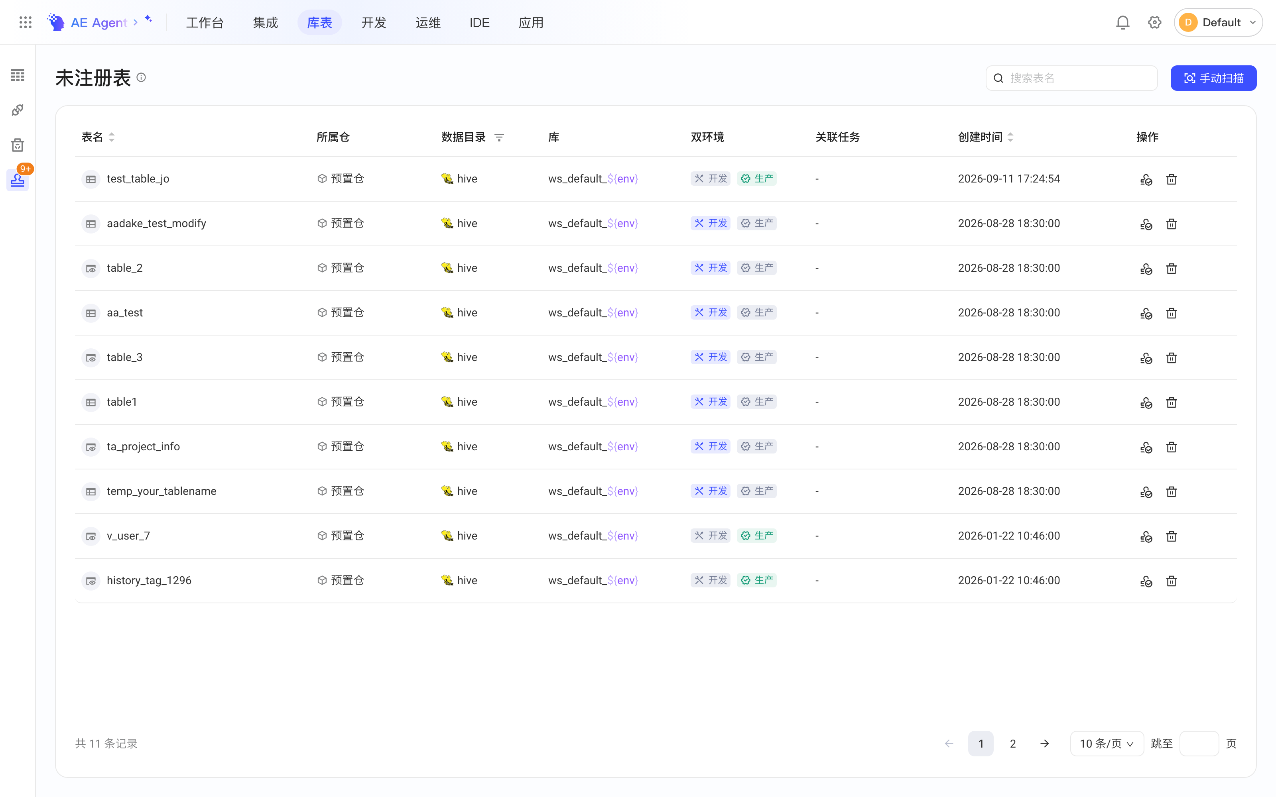
Task: Register the test_table_jo table
Action: tap(1146, 179)
